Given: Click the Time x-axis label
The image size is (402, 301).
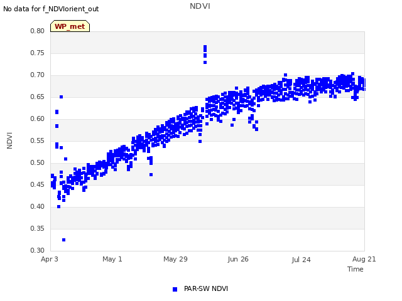Looking at the screenshot, I should pyautogui.click(x=356, y=269).
